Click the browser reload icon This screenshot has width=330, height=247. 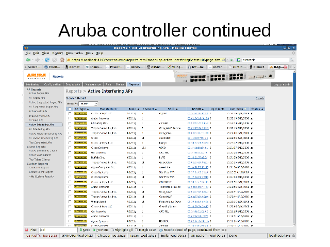tap(46, 60)
